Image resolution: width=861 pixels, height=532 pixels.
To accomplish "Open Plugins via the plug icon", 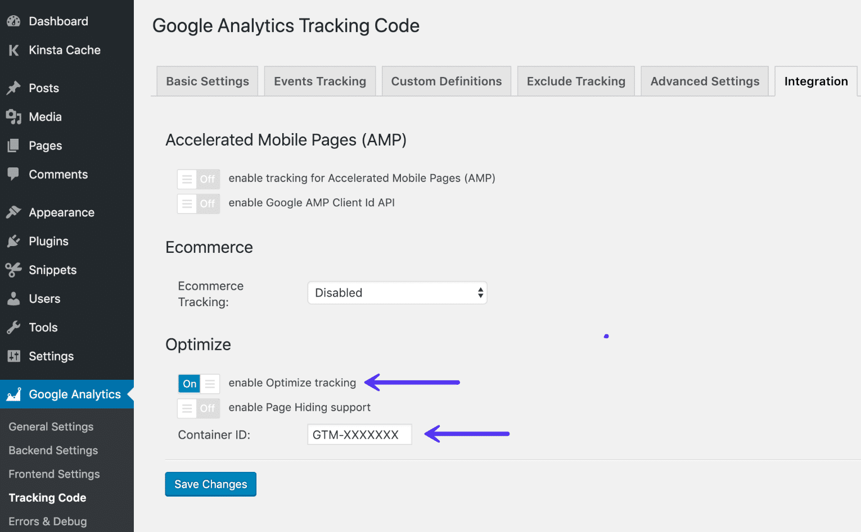I will coord(14,241).
